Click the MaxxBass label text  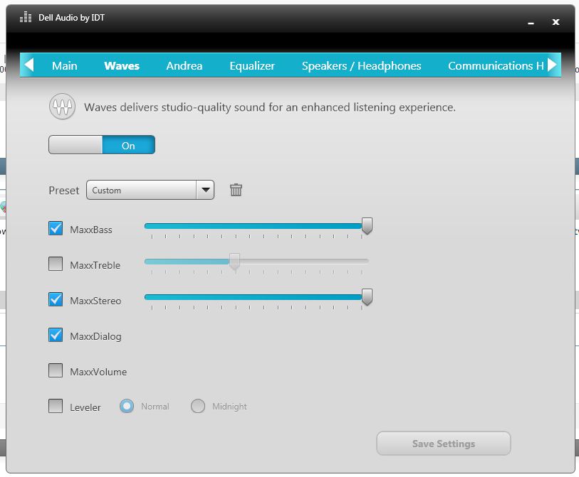(x=91, y=230)
